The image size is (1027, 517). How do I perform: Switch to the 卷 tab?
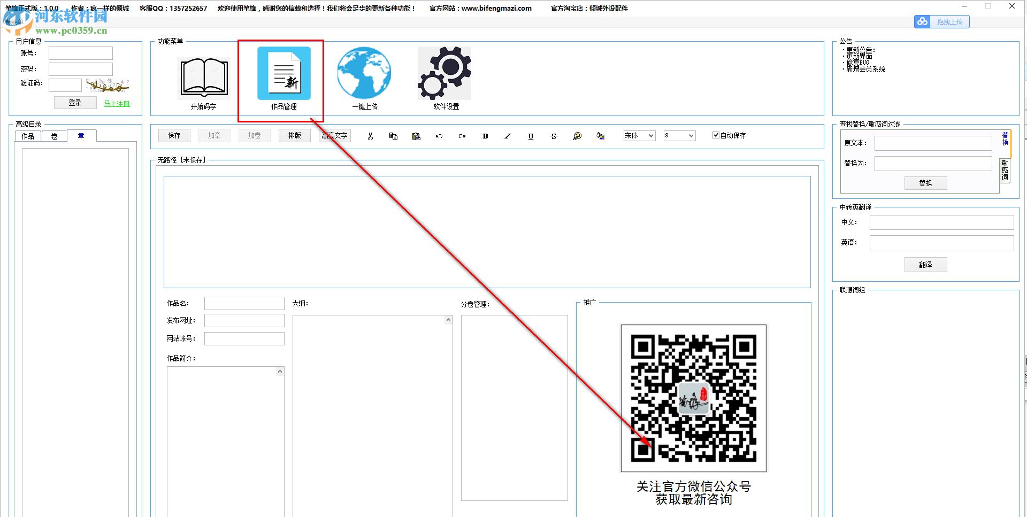click(x=54, y=136)
